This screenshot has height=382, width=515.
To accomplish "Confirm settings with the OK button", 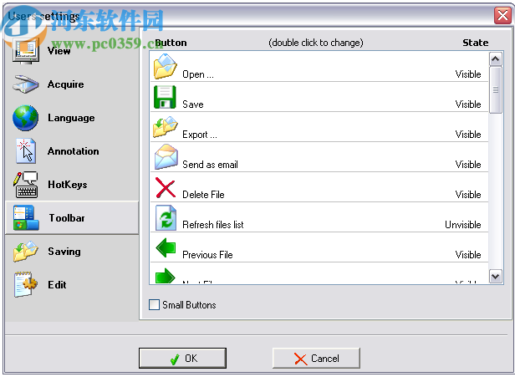I will tap(182, 358).
